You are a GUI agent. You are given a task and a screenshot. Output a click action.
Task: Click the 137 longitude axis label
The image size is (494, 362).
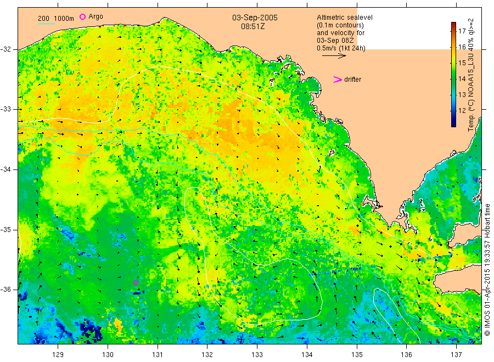click(x=456, y=355)
